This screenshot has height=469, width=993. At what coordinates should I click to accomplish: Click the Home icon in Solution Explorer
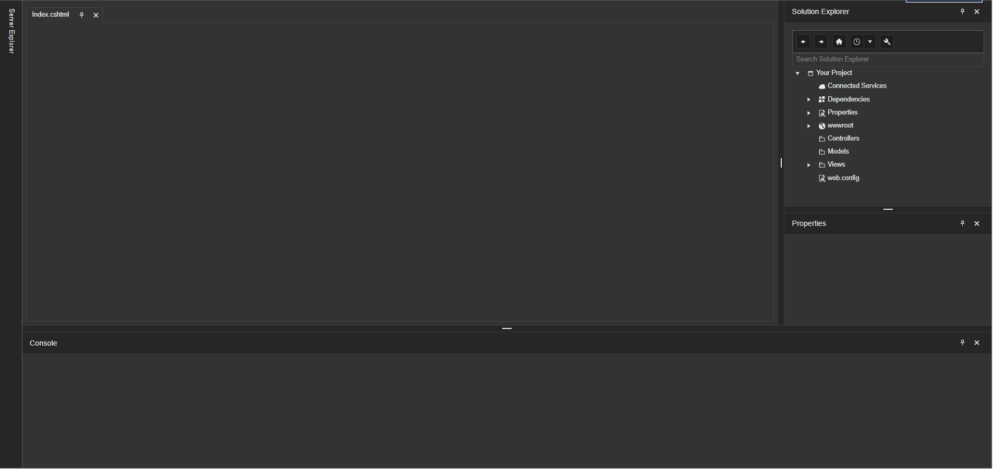click(x=839, y=42)
